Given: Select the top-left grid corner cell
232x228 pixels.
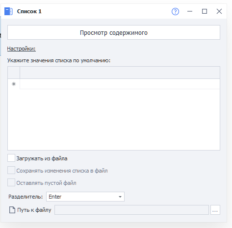Looking at the screenshot, I should point(14,73).
